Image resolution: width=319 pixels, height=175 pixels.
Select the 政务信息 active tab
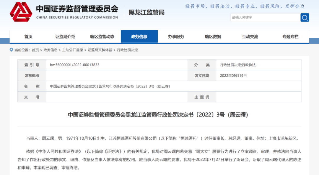139,37
